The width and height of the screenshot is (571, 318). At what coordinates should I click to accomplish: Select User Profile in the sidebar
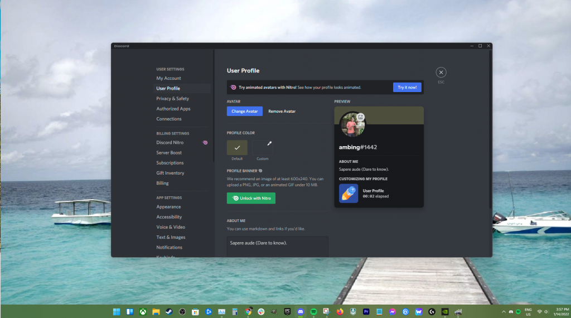(x=182, y=89)
